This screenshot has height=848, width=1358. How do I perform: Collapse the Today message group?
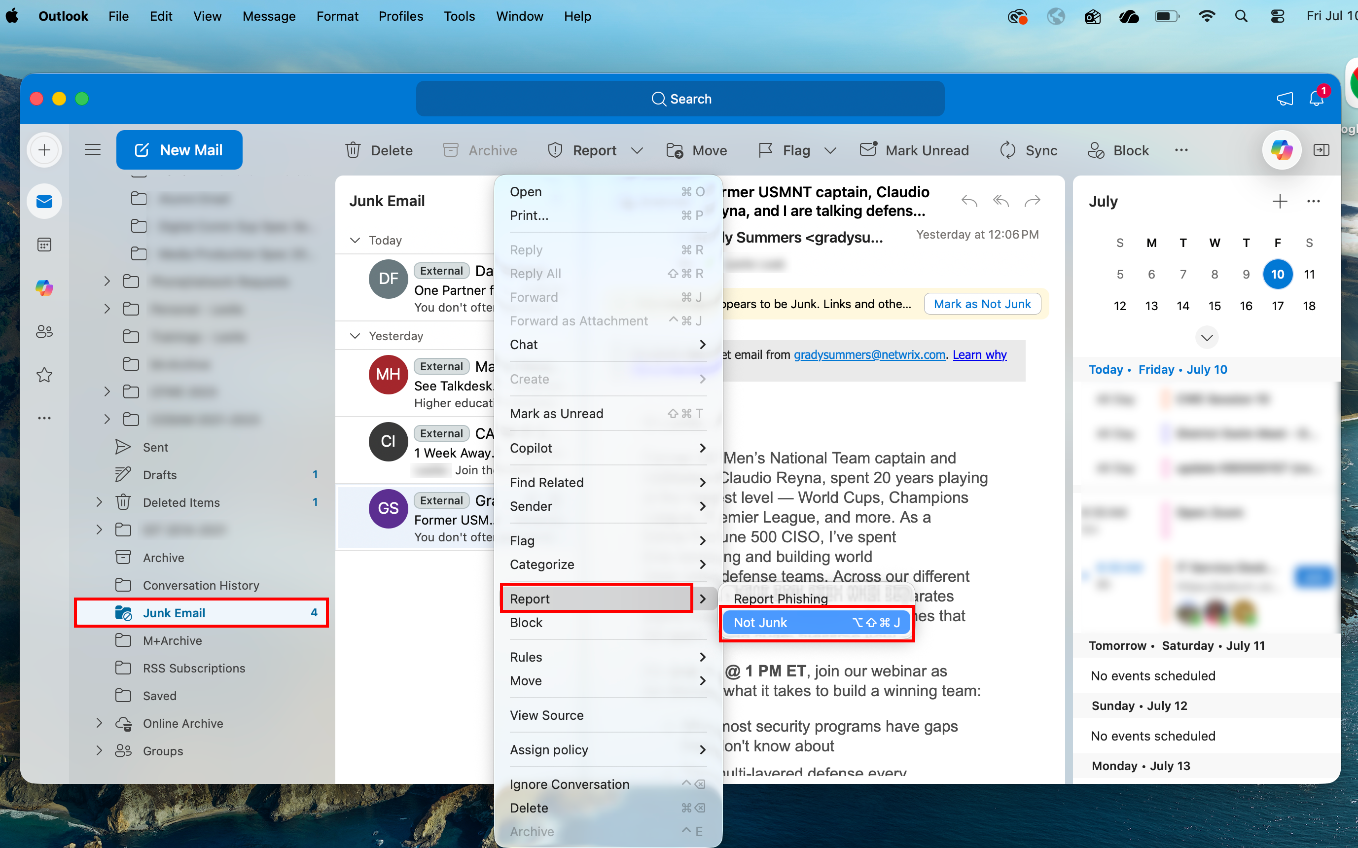355,240
